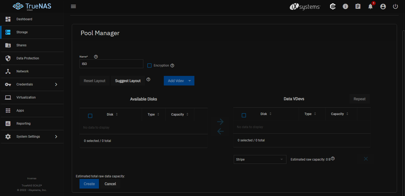The image size is (405, 196).
Task: Sort Available Disks by Capacity column
Action: 180,115
